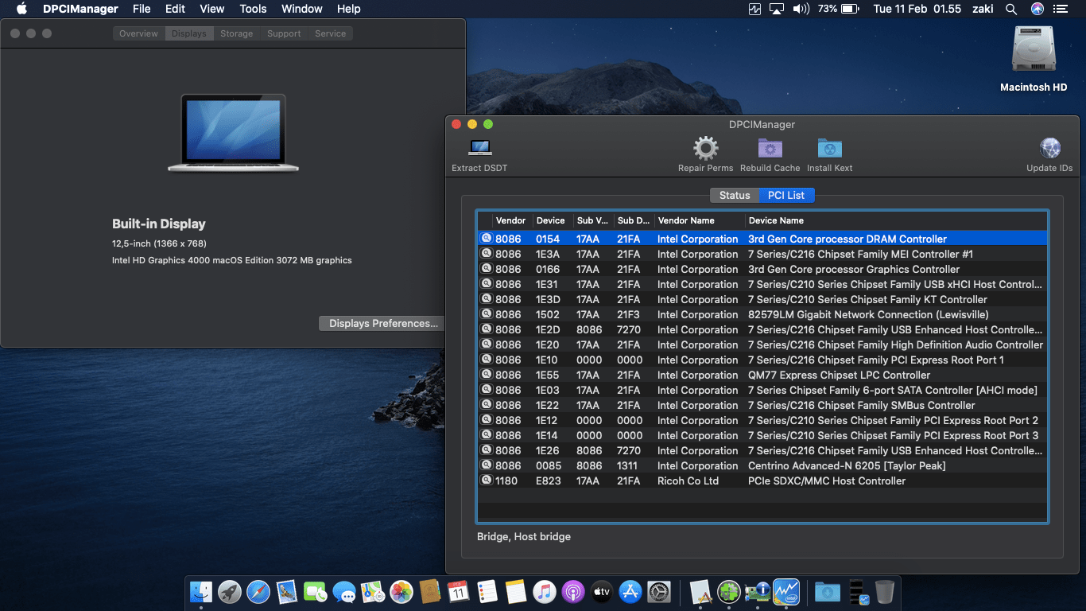Click the Displays Preferences... button
The height and width of the screenshot is (611, 1086).
pyautogui.click(x=383, y=323)
